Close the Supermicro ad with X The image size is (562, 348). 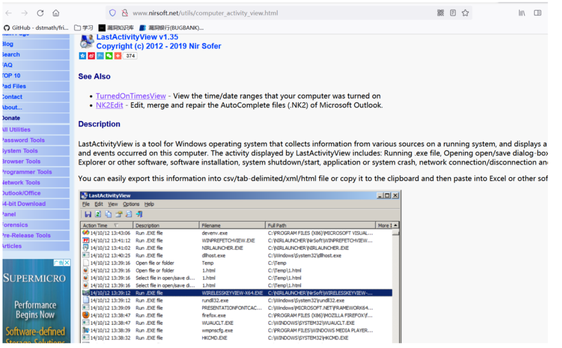(x=67, y=263)
